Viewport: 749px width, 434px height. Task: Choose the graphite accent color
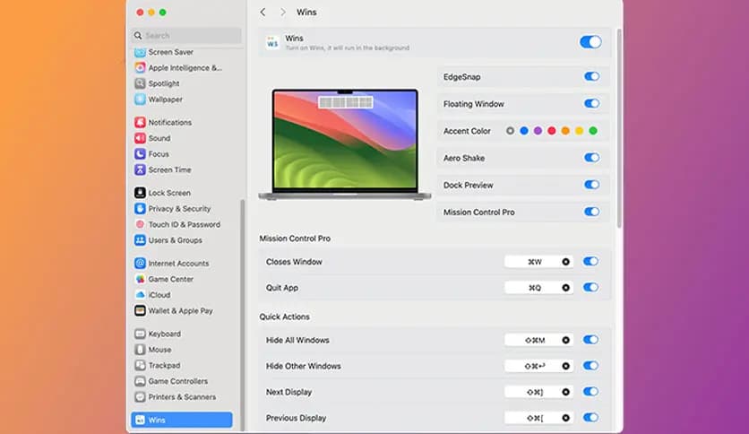(x=510, y=131)
